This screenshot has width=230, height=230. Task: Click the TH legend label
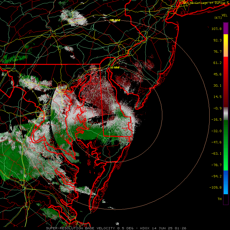pyautogui.click(x=220, y=199)
